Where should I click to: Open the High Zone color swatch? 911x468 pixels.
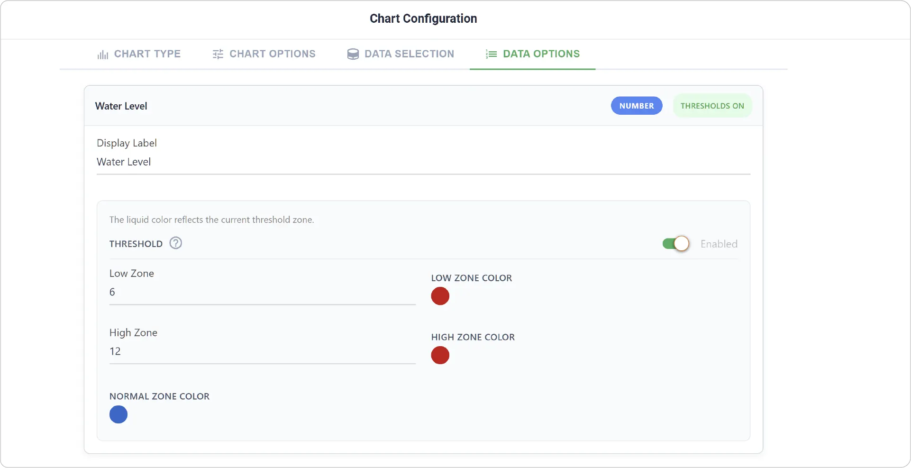tap(440, 355)
